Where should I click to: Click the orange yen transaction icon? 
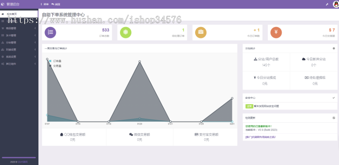click(276, 32)
